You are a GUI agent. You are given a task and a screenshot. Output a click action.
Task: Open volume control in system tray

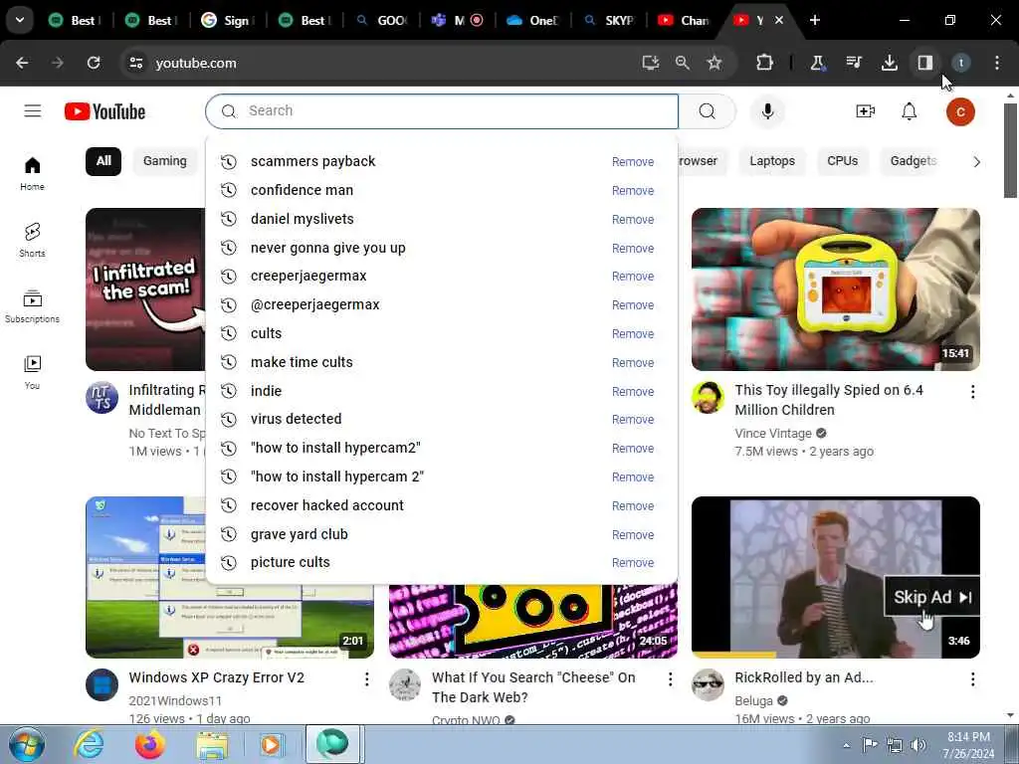(917, 744)
